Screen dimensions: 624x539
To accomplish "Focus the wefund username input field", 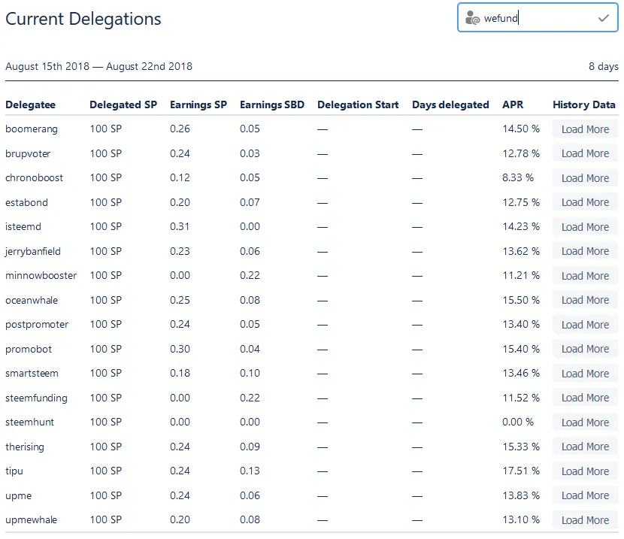I will tap(538, 17).
